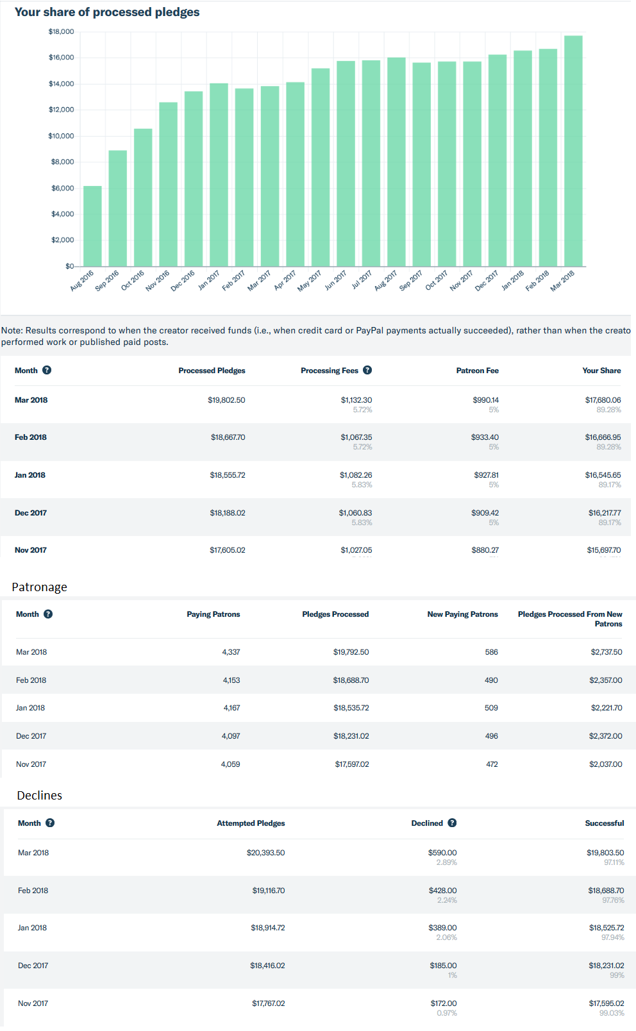
Task: Open Month help icon in Patronage table
Action: (x=48, y=614)
